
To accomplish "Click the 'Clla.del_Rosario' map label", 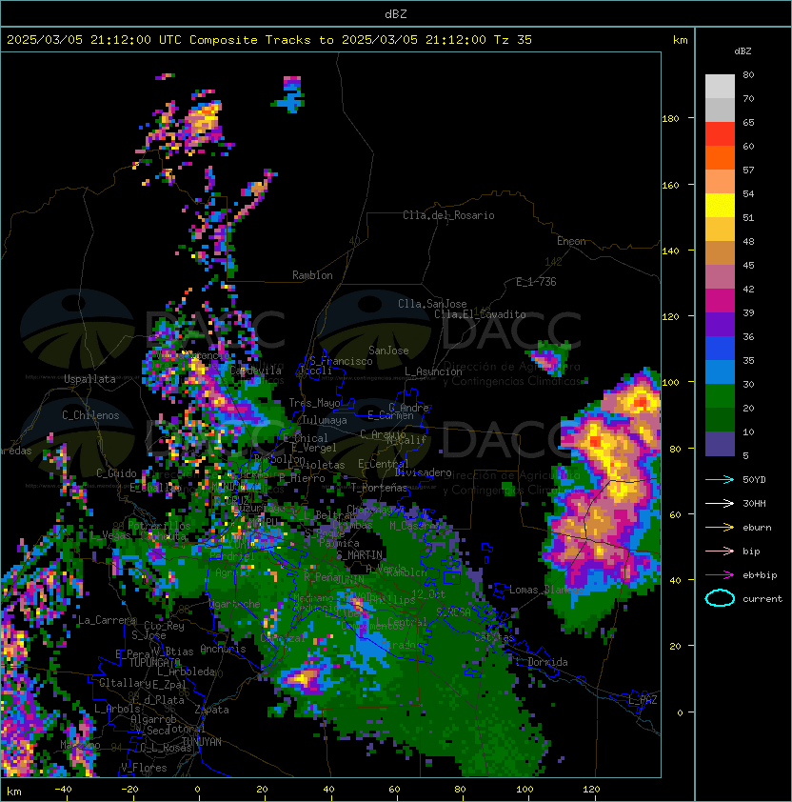I will tap(448, 215).
